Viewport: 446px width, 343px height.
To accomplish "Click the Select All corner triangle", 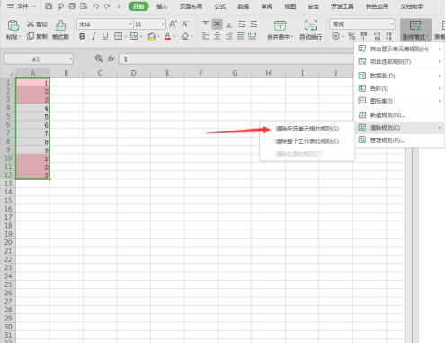I will pos(11,73).
